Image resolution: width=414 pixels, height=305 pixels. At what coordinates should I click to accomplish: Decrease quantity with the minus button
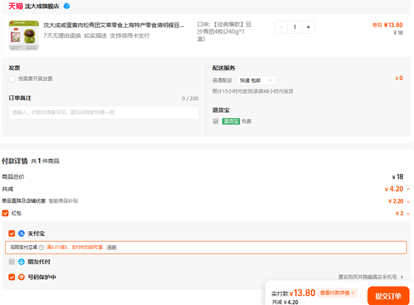(x=282, y=27)
